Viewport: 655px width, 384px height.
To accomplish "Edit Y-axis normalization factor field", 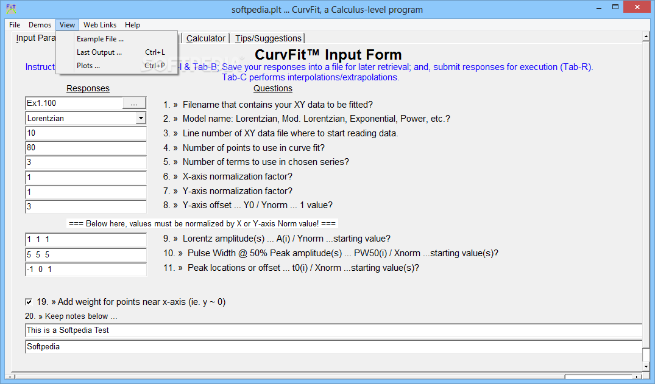I will [x=86, y=192].
